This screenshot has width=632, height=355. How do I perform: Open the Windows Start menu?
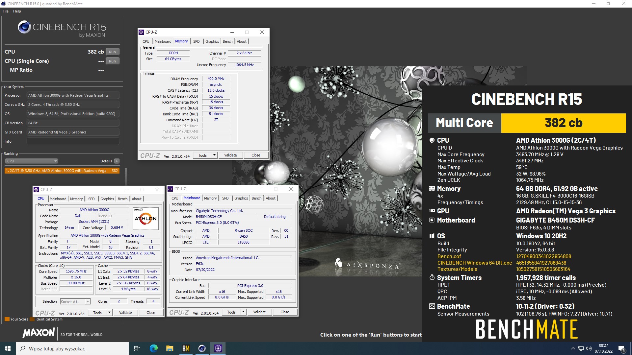point(8,348)
